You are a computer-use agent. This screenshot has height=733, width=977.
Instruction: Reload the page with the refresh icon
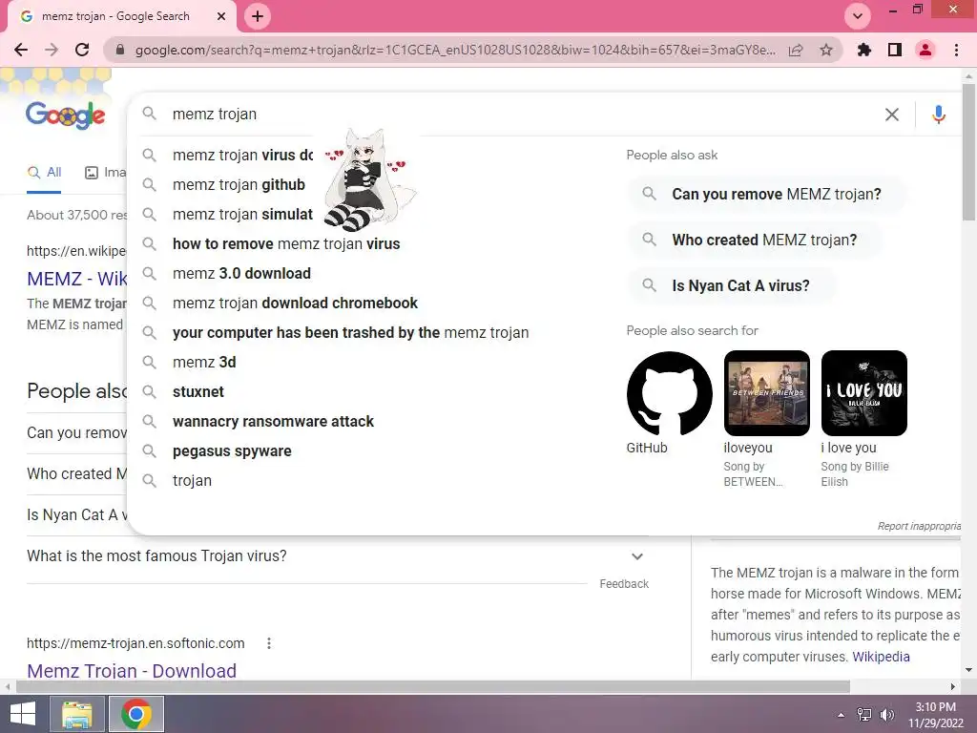[82, 50]
